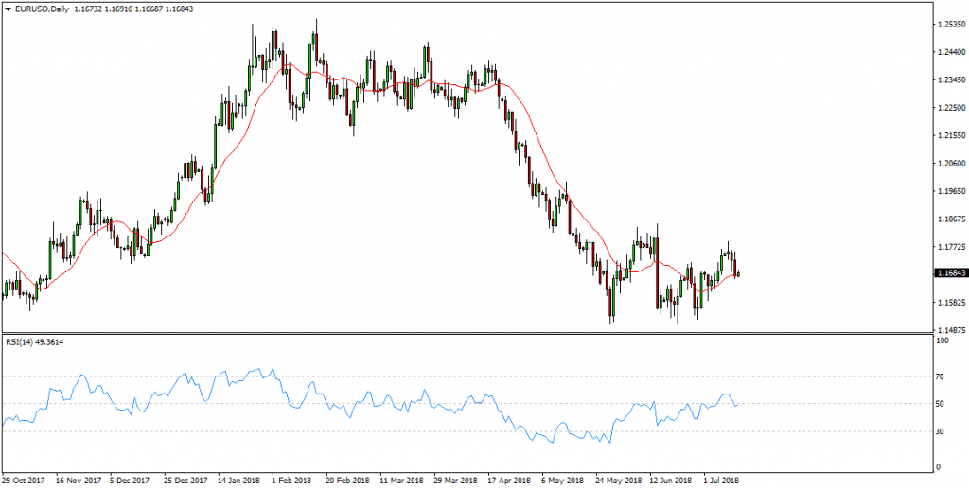The width and height of the screenshot is (969, 490).
Task: Click the 1.25350 price axis label
Action: (x=951, y=24)
